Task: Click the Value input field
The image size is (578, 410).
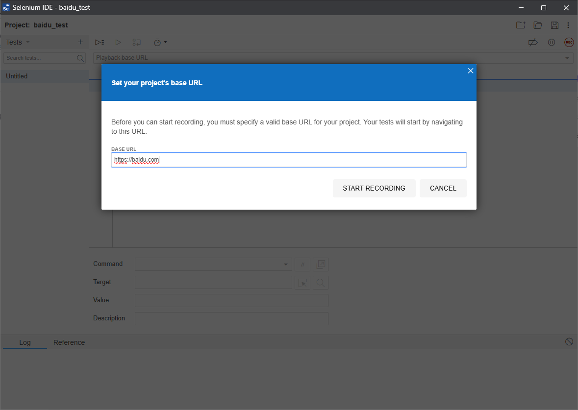Action: pyautogui.click(x=231, y=300)
